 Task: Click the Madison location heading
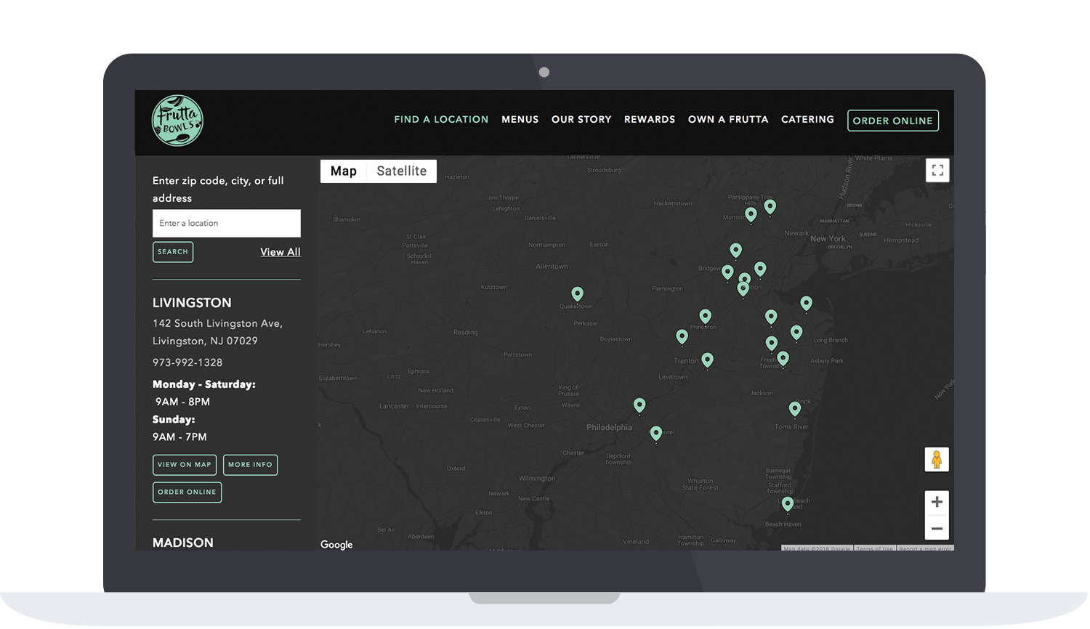183,543
